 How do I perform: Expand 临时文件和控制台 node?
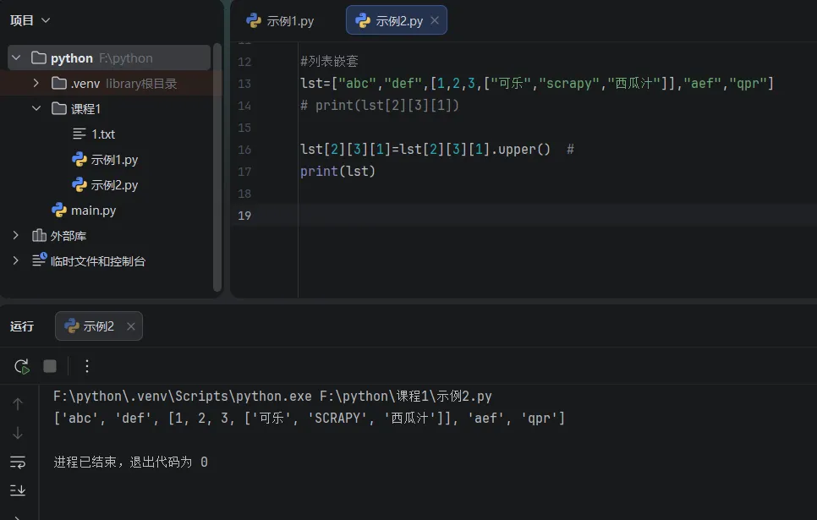coord(15,260)
